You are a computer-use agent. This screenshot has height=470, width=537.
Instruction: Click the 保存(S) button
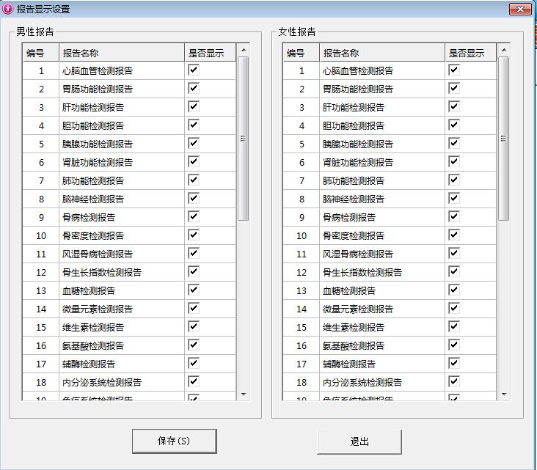(174, 441)
